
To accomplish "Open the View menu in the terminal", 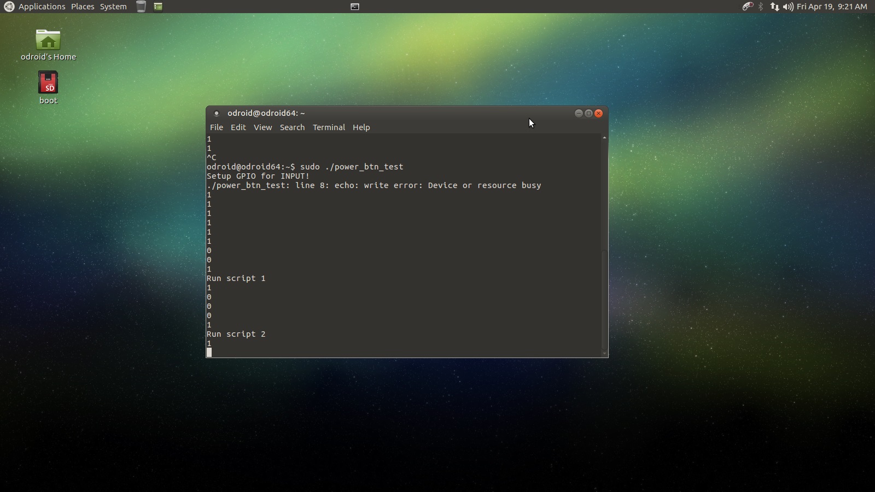I will [263, 127].
